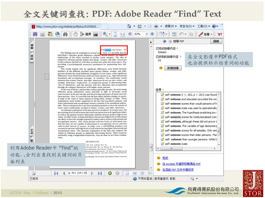Image resolution: width=265 pixels, height=198 pixels.
Task: Click the undo arrow icon
Action: point(181,34)
